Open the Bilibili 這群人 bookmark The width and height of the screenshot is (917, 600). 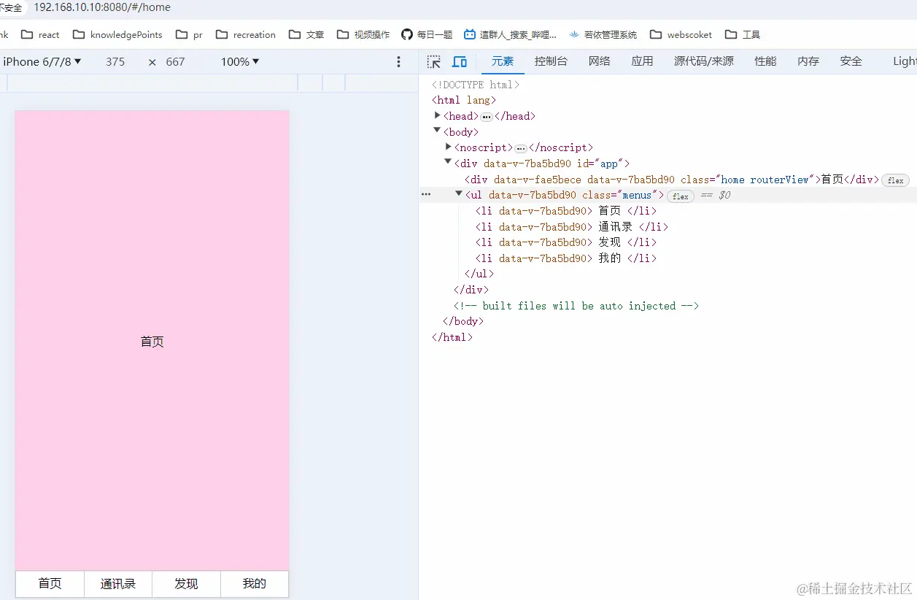point(510,34)
